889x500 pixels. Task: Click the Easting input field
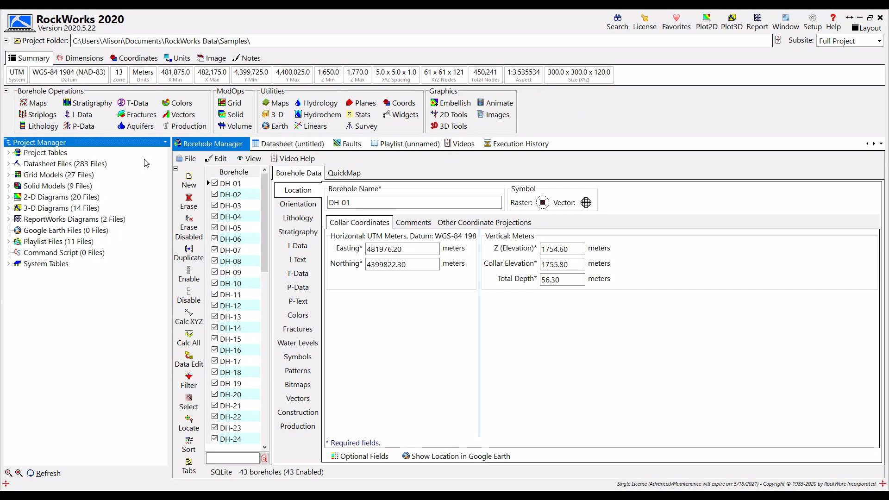pyautogui.click(x=402, y=249)
